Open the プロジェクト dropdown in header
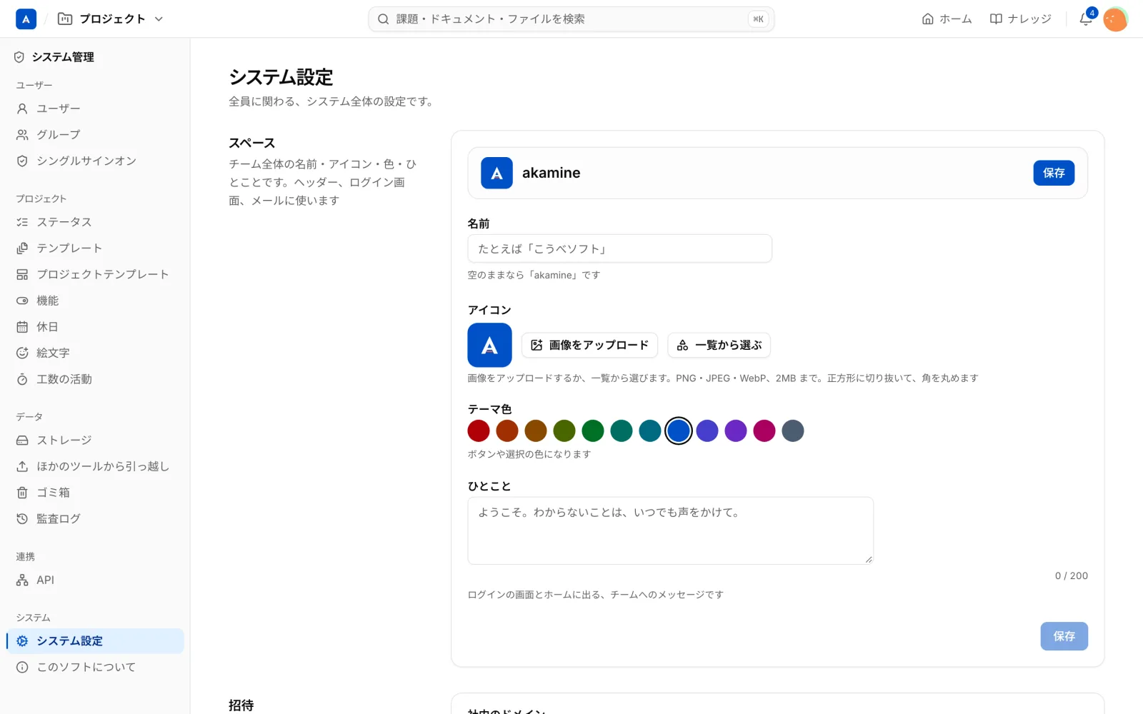This screenshot has width=1143, height=714. point(111,19)
